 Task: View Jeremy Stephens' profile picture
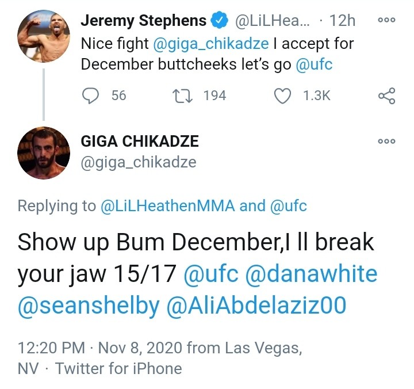pos(43,35)
